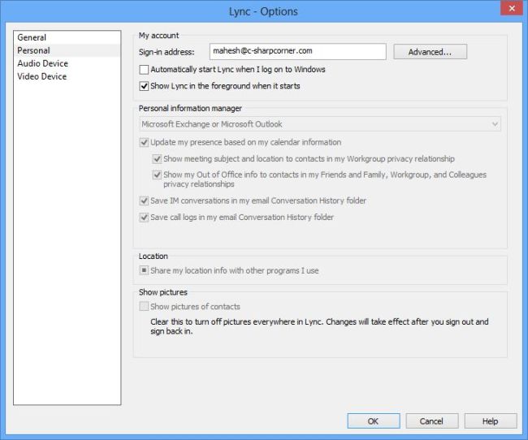Toggle Show my Out of Office info checkbox
Image resolution: width=528 pixels, height=440 pixels.
(x=157, y=175)
